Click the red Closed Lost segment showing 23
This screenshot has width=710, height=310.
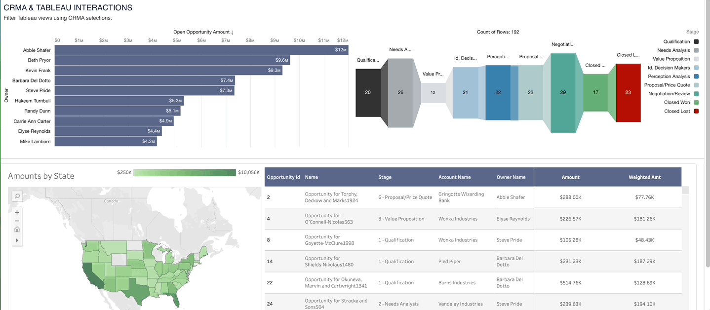(628, 92)
